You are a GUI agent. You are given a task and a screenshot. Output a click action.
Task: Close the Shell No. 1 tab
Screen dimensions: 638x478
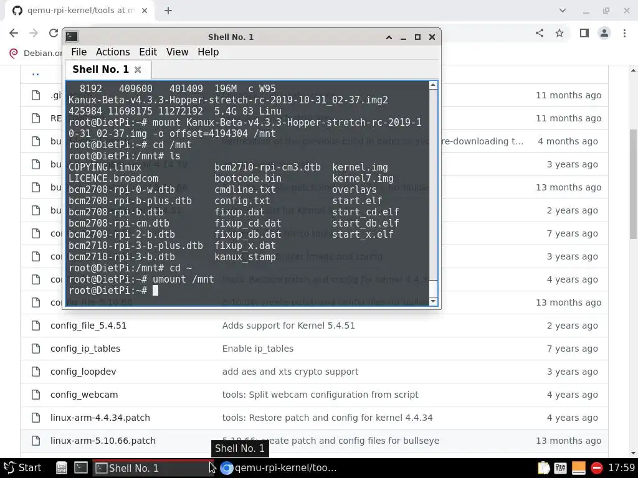(138, 70)
